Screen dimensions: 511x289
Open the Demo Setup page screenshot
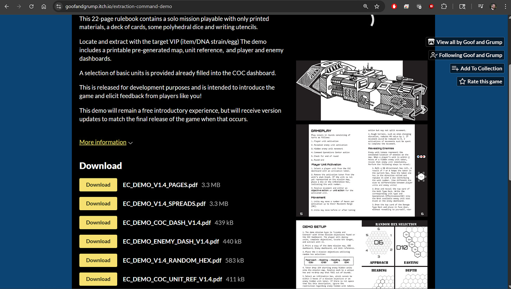(x=362, y=255)
